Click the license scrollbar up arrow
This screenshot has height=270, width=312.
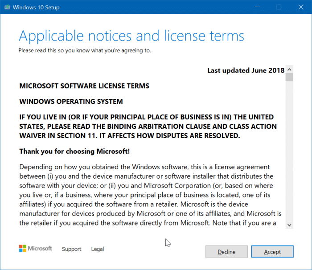(x=289, y=70)
